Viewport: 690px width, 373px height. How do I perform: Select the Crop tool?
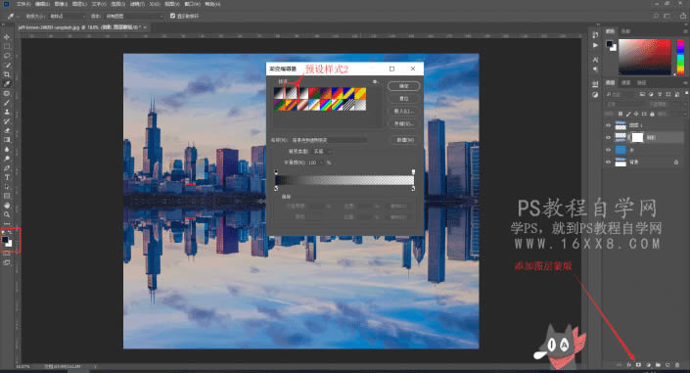click(7, 74)
